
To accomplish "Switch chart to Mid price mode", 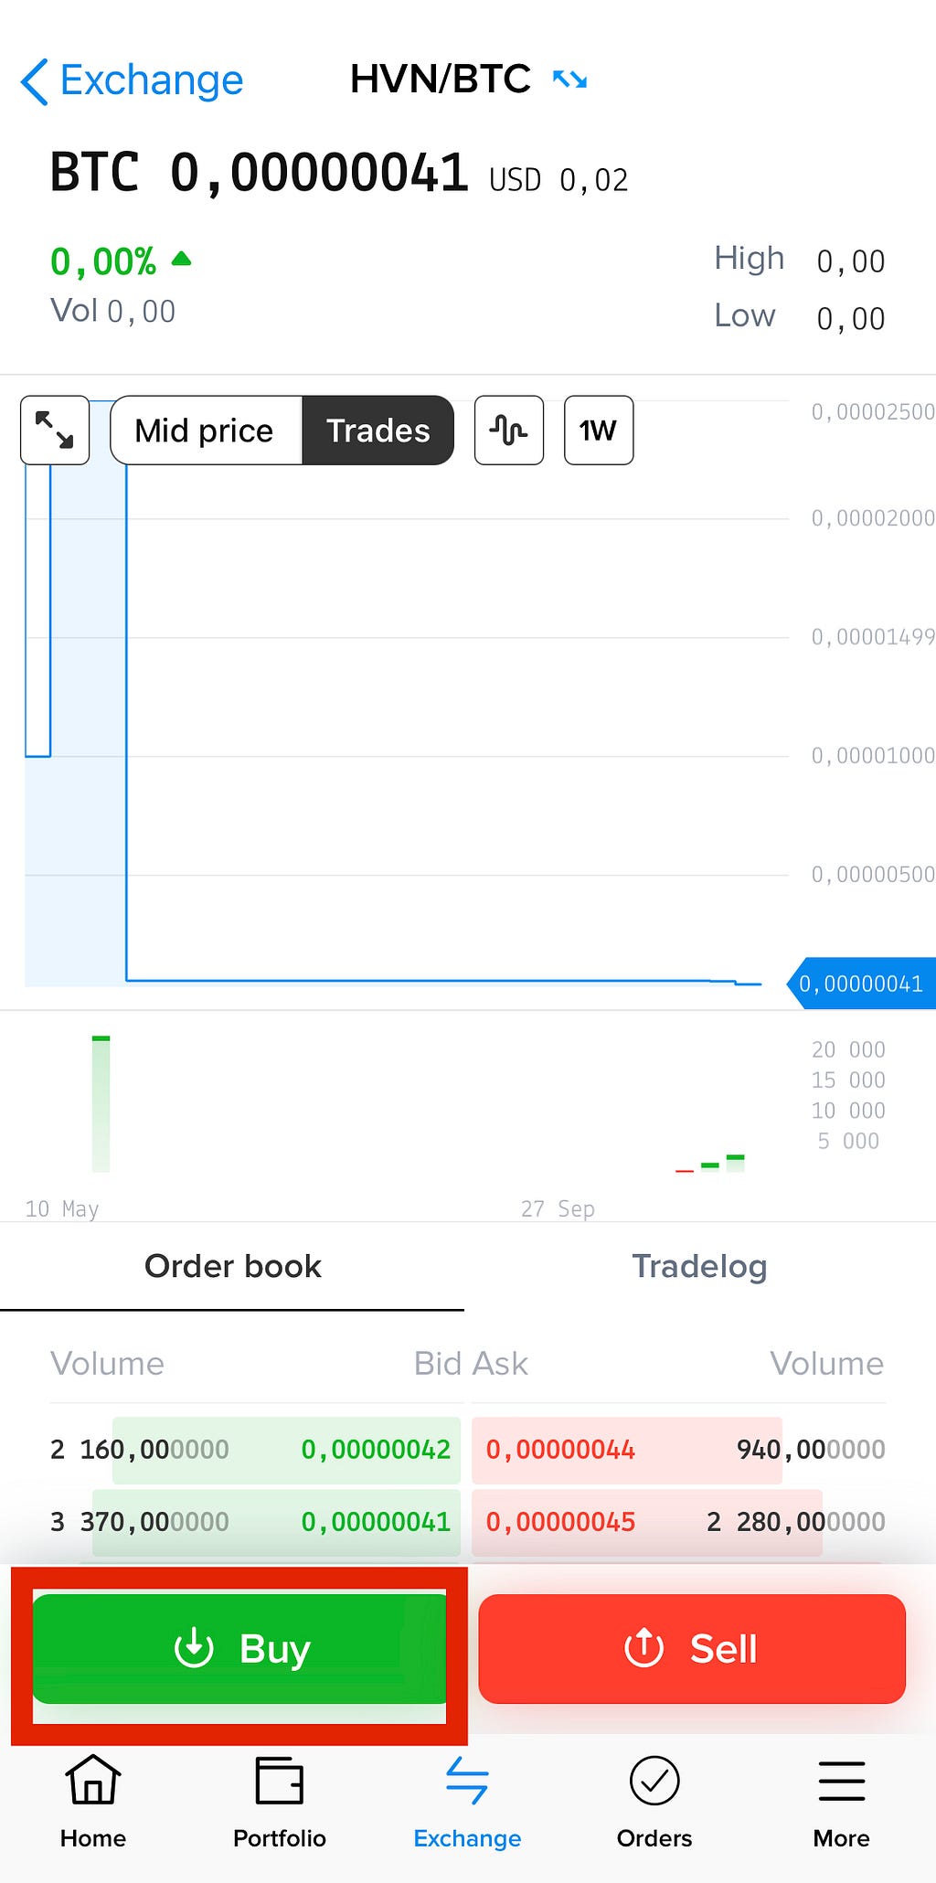I will (x=205, y=430).
